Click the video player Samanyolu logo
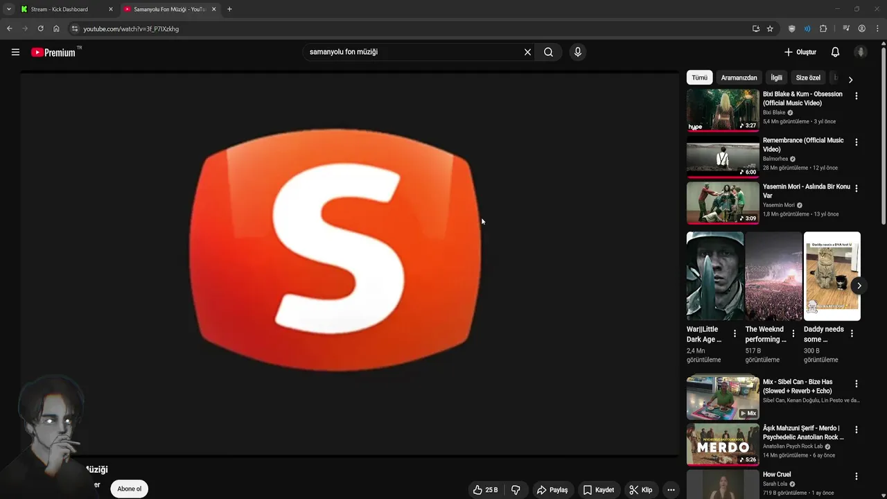This screenshot has width=887, height=499. point(335,249)
